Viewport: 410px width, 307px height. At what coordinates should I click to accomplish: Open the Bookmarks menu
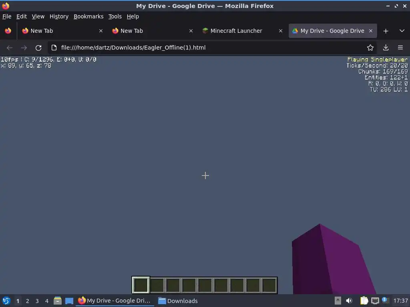pos(88,16)
